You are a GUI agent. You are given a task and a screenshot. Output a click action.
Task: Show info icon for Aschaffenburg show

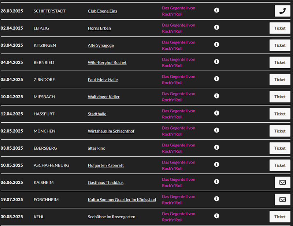tap(216, 165)
